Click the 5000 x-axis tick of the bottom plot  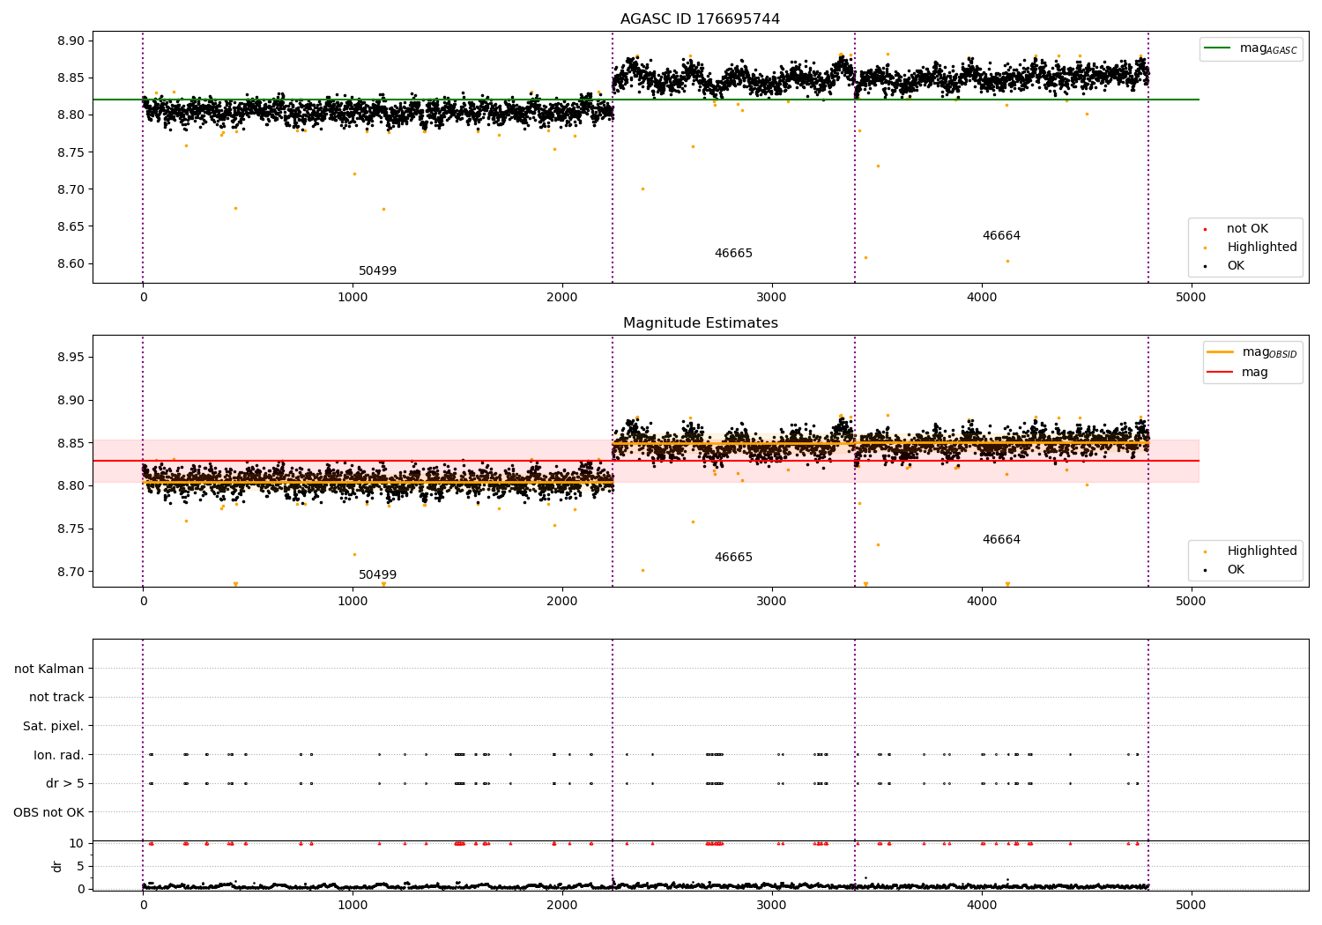[x=1191, y=906]
